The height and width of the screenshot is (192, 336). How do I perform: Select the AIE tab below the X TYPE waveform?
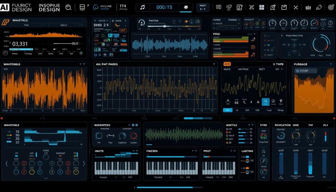pos(247,110)
